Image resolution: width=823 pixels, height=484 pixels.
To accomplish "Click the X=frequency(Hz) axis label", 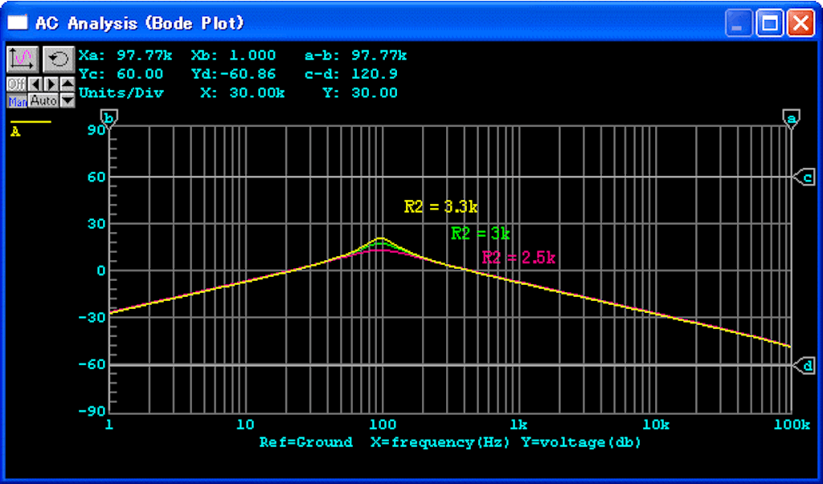I will tap(440, 442).
